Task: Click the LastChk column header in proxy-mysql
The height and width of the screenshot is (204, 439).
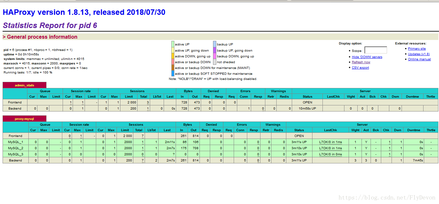Action: (x=331, y=130)
